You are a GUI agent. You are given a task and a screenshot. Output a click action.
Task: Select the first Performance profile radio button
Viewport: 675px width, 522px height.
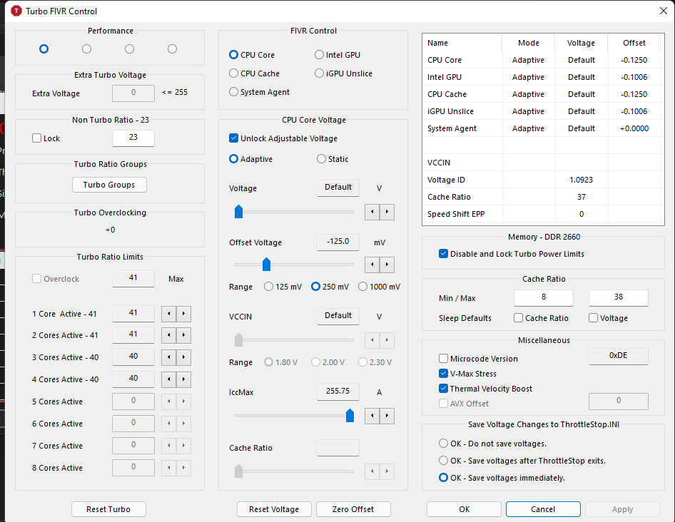44,49
